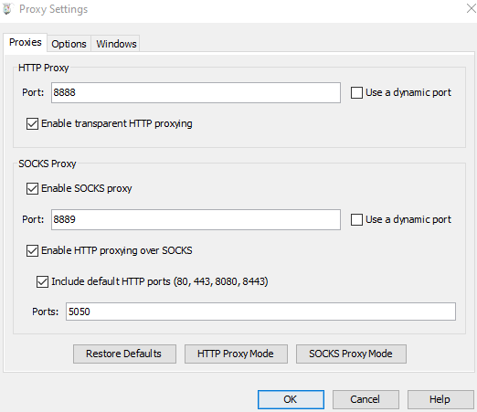Enable dynamic port for HTTP Proxy
This screenshot has height=412, width=477.
[x=356, y=92]
